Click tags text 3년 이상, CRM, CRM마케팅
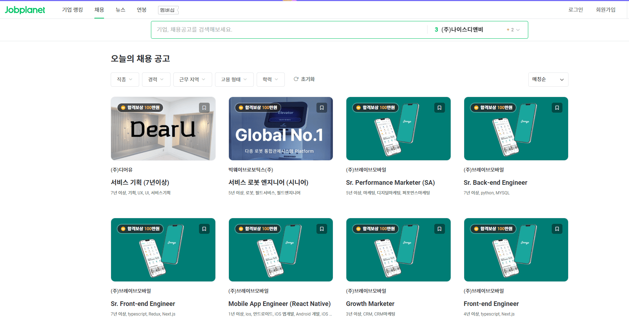Screen dimensions: 629x323 tap(371, 314)
